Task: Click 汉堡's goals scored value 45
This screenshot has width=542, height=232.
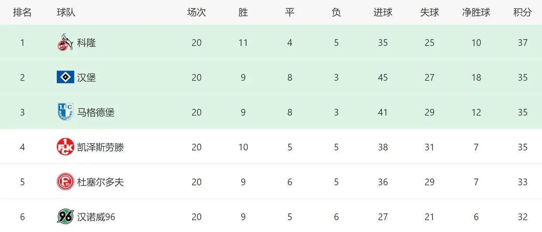Action: tap(383, 77)
